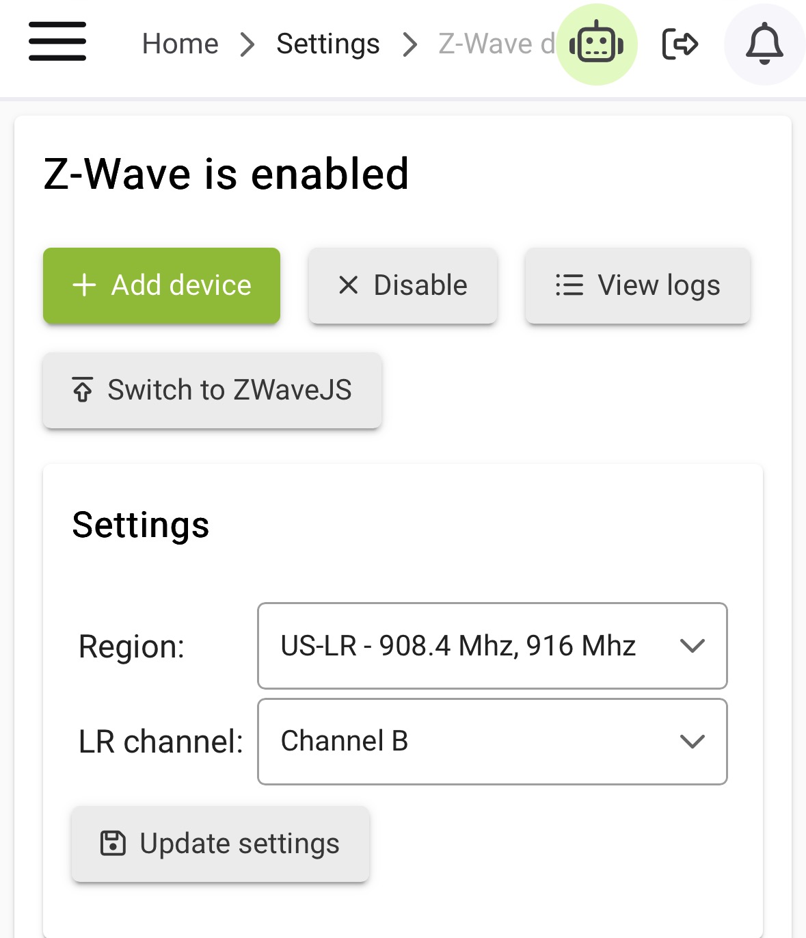Click the plus icon on Add device
The image size is (806, 938).
(84, 285)
